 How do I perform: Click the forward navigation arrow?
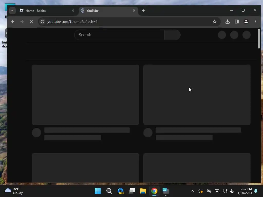pos(22,22)
